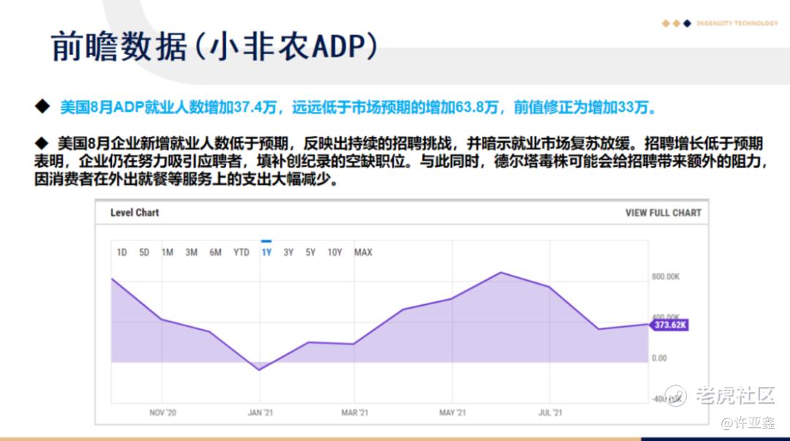Click the 373.62K current value label
Image resolution: width=790 pixels, height=441 pixels.
click(670, 325)
